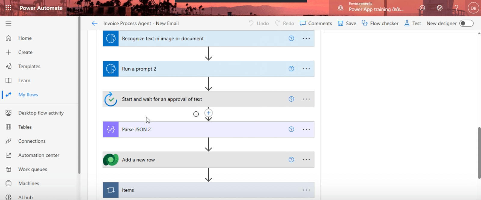The width and height of the screenshot is (481, 200).
Task: Click the info icon between approval and Parse JSON
Action: 196,114
